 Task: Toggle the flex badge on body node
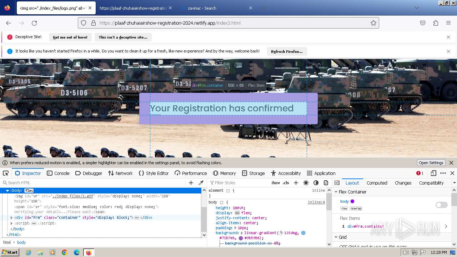tap(29, 191)
